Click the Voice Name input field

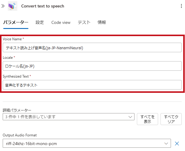[x=92, y=47]
